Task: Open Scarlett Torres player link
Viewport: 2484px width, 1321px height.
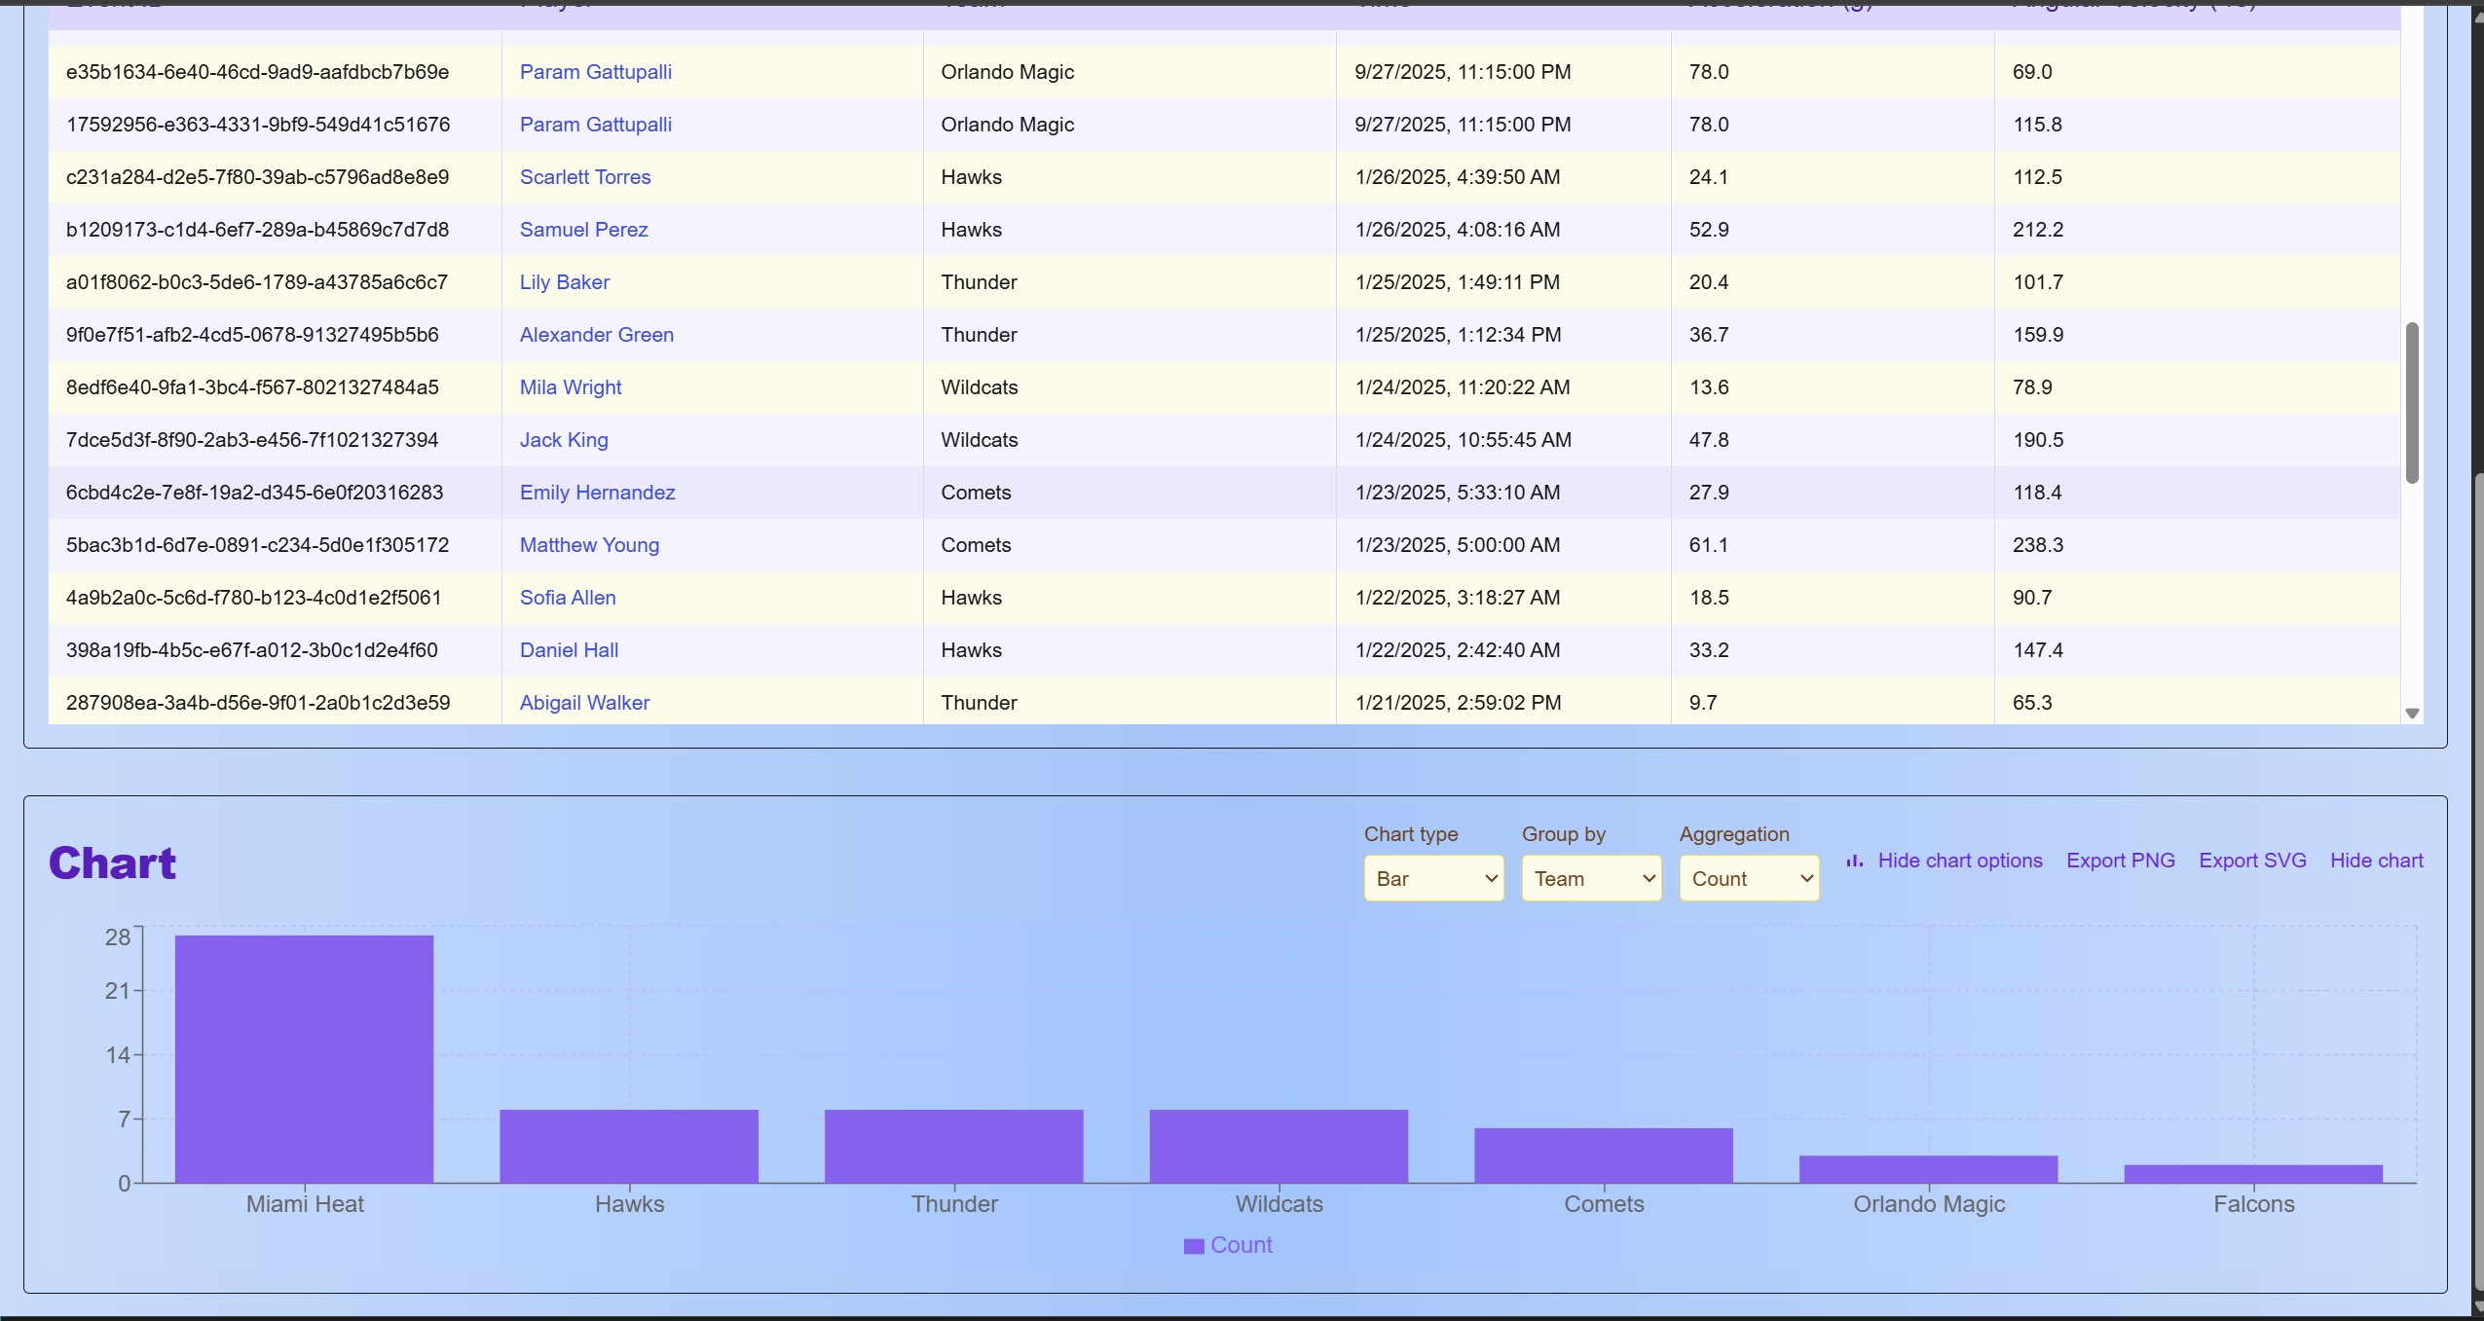Action: pos(584,177)
